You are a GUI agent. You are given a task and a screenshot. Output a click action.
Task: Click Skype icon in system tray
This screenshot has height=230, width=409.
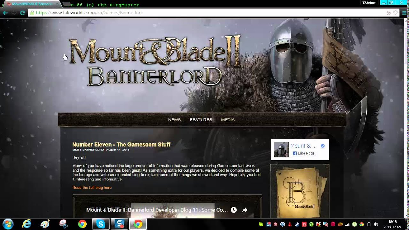[261, 224]
